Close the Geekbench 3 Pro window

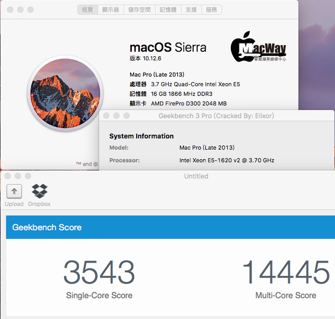click(106, 116)
